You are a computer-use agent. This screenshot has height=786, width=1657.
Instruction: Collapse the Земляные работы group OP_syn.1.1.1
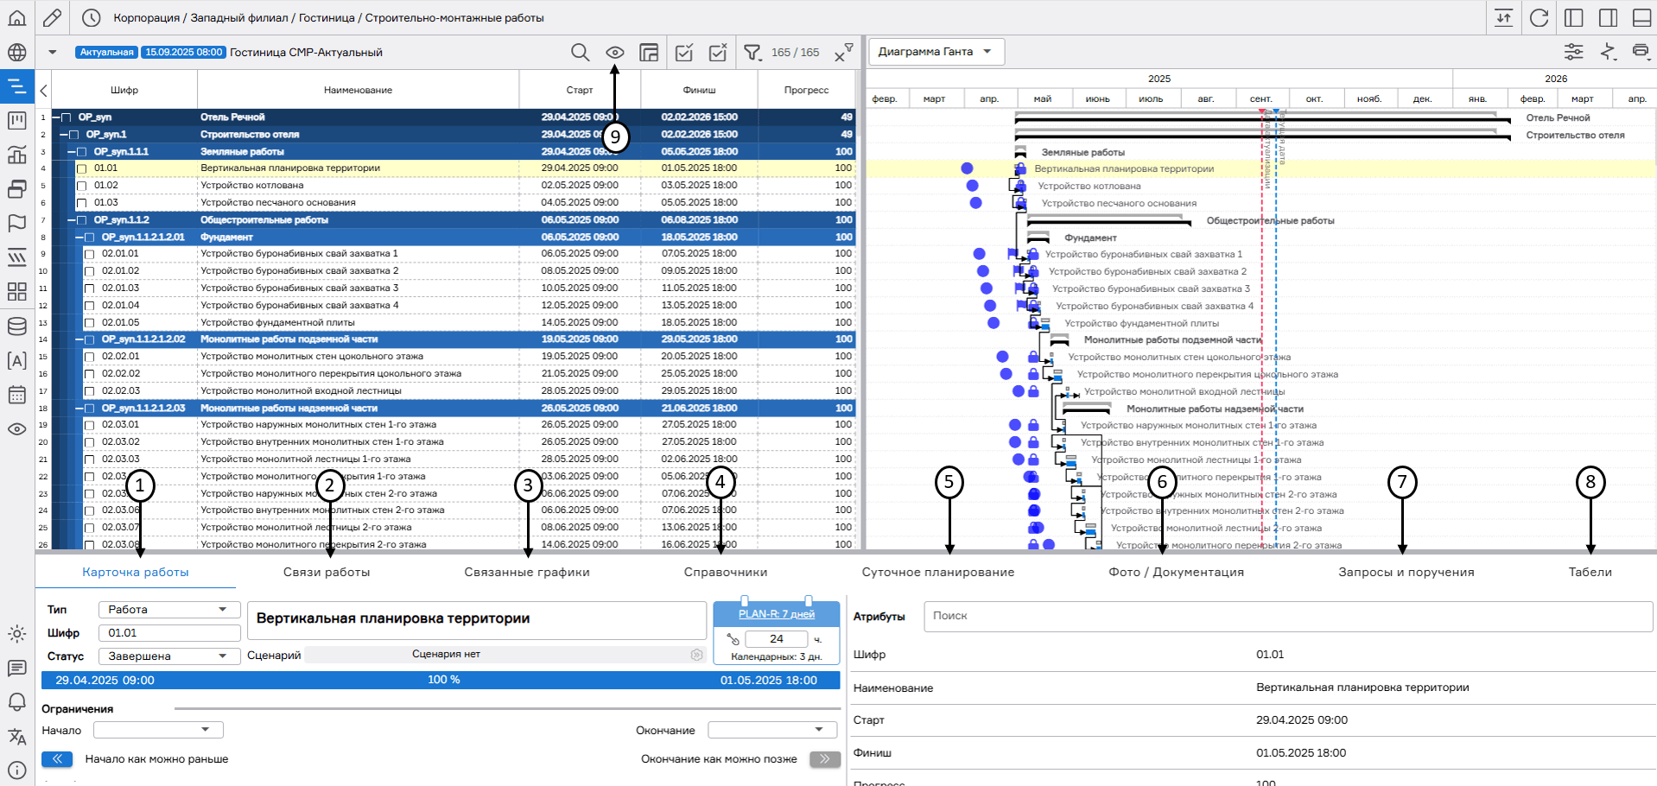(x=73, y=152)
